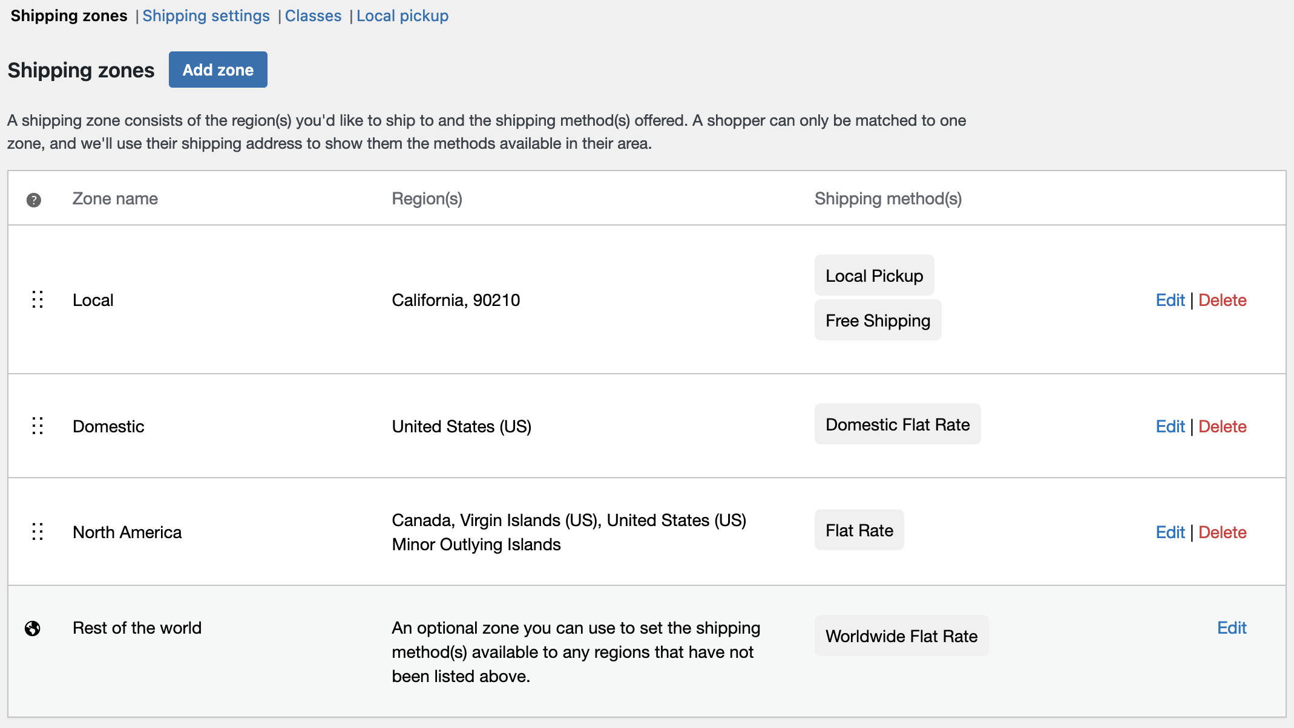
Task: Edit the North America zone
Action: (x=1169, y=532)
